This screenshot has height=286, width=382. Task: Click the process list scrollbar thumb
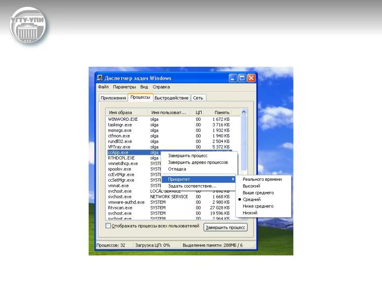point(244,143)
